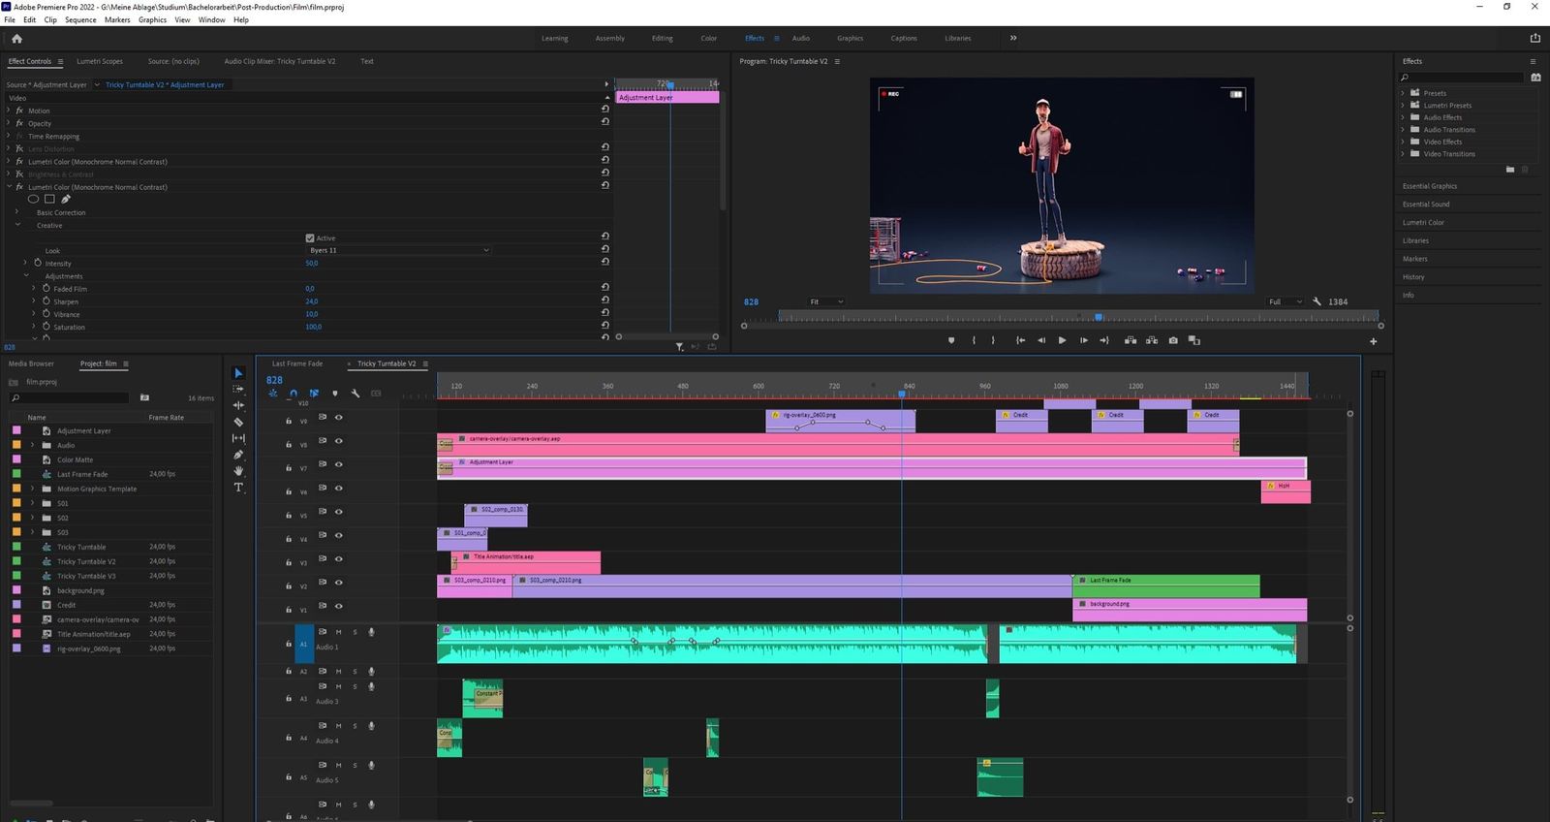Reset the Motion effect
This screenshot has width=1550, height=822.
(x=605, y=109)
